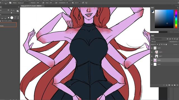Hide the top checkered-thumbnail layer
Screen dimensions: 179x100
152,48
